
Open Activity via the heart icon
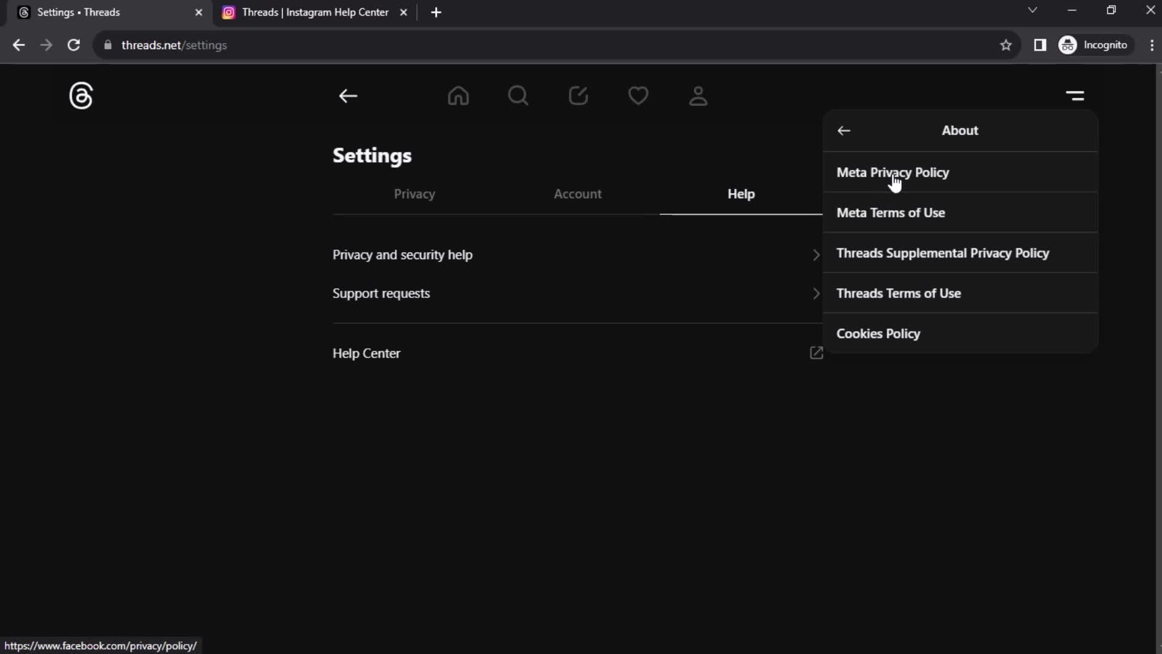(x=638, y=96)
